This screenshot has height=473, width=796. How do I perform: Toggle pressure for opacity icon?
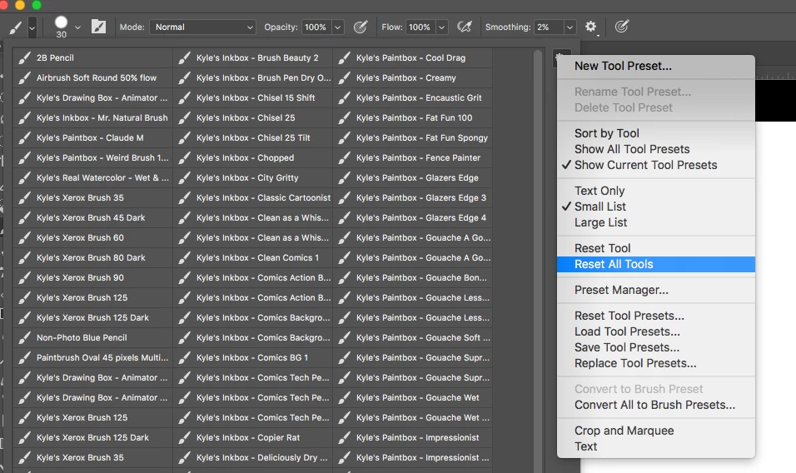pyautogui.click(x=361, y=27)
